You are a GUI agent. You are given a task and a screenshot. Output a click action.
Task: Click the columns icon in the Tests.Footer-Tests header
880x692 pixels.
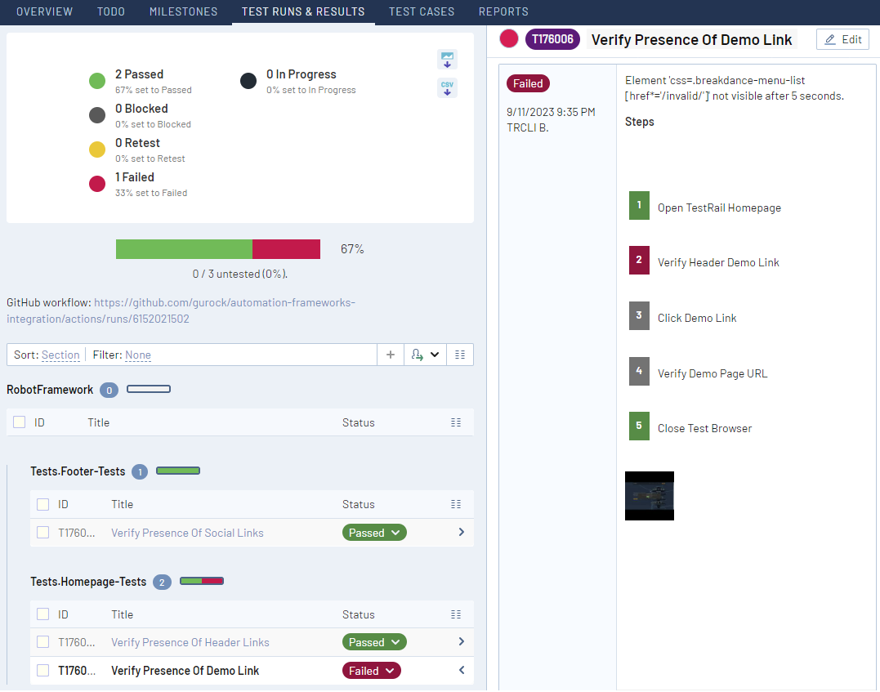click(x=456, y=504)
